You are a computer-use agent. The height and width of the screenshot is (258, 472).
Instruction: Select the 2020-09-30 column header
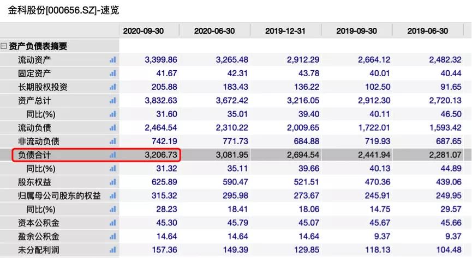[144, 31]
